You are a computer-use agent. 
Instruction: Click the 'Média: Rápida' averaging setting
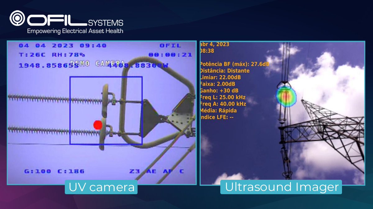pyautogui.click(x=219, y=110)
